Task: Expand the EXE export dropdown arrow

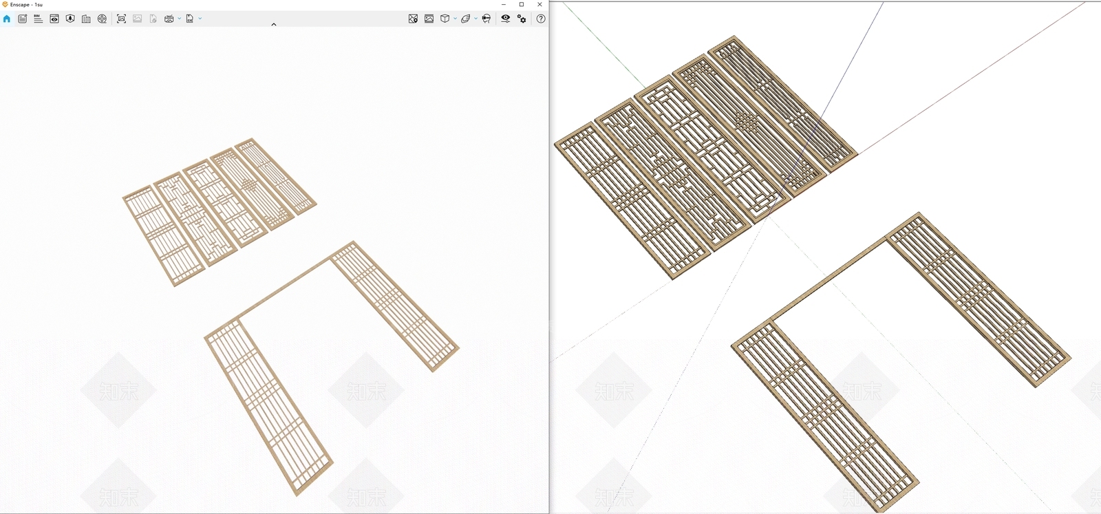Action: [200, 19]
